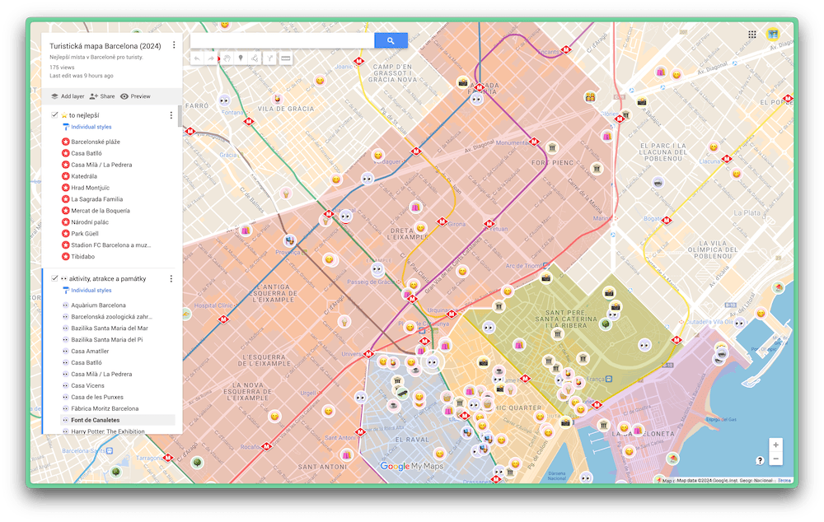Image resolution: width=824 pixels, height=522 pixels.
Task: Click the metro marker at Bogatell
Action: [x=667, y=220]
